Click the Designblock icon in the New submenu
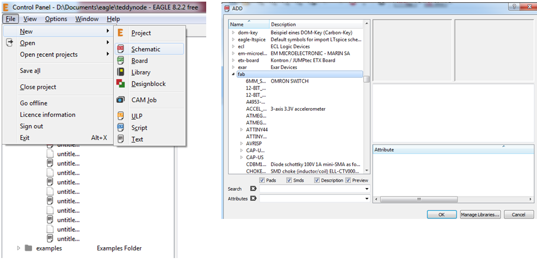Viewport: 537px width, 264px height. [x=120, y=84]
